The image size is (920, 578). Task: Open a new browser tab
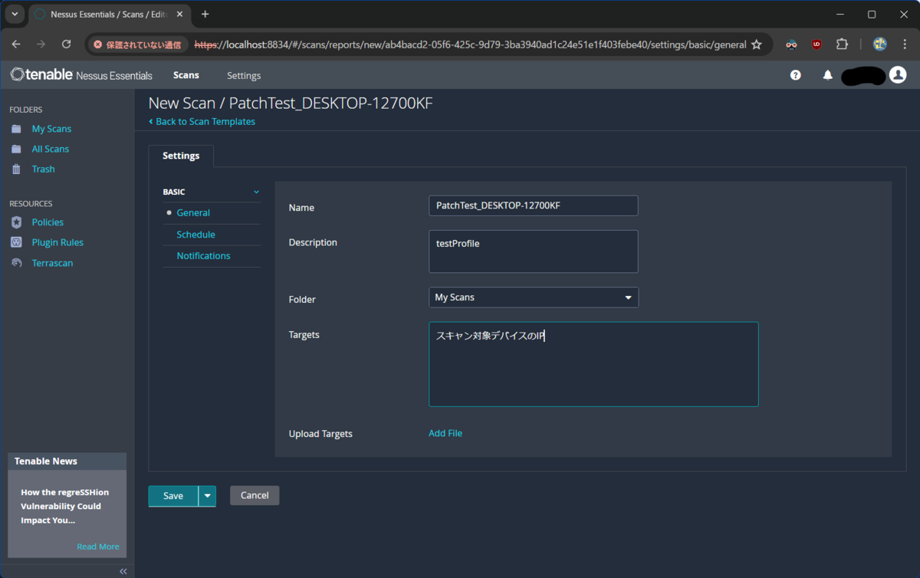click(205, 15)
